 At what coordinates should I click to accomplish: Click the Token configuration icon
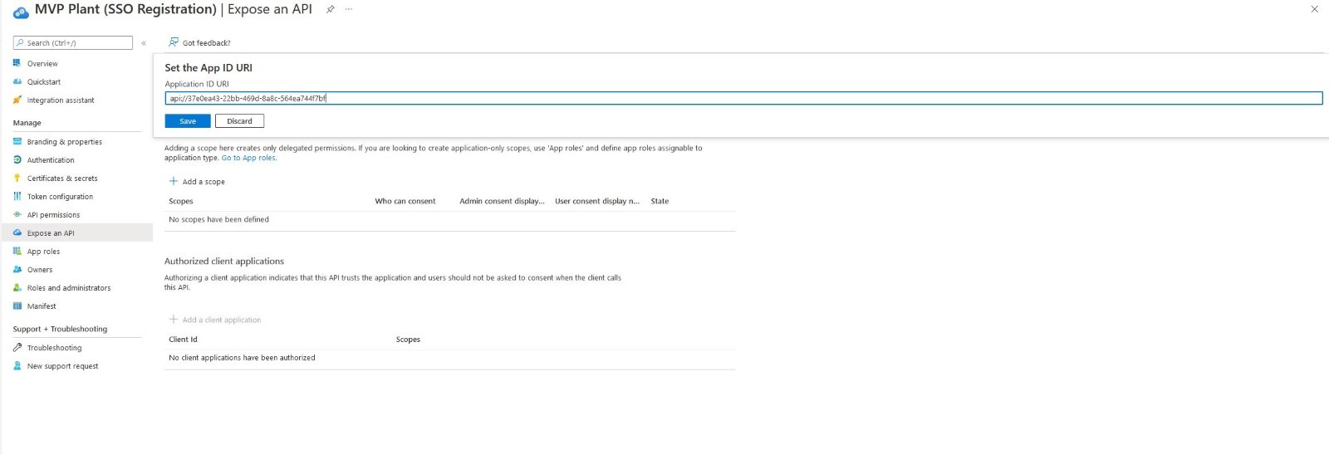tap(17, 196)
